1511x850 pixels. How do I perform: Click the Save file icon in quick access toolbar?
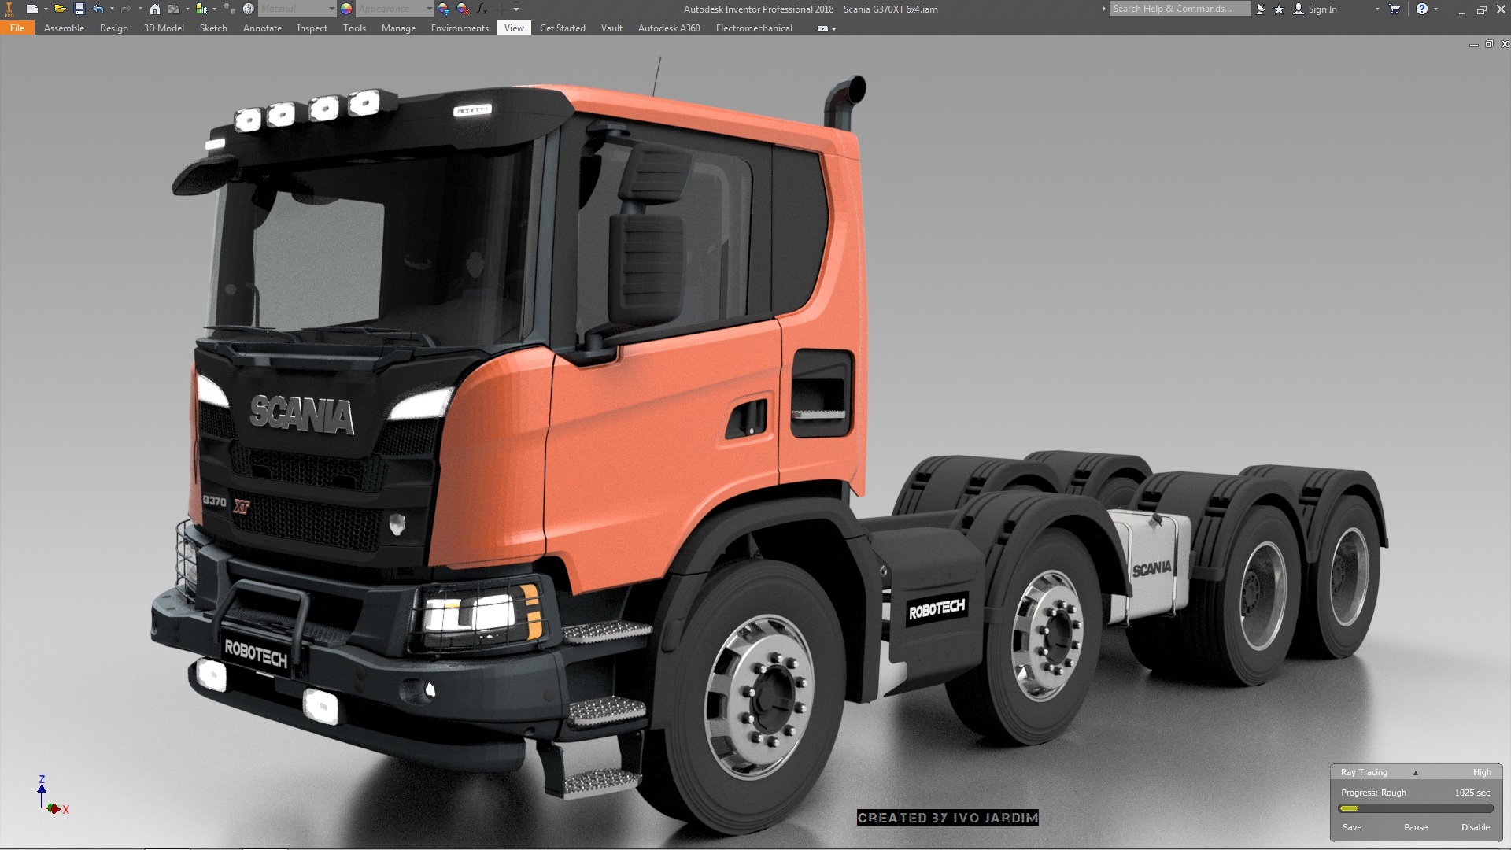(x=79, y=9)
